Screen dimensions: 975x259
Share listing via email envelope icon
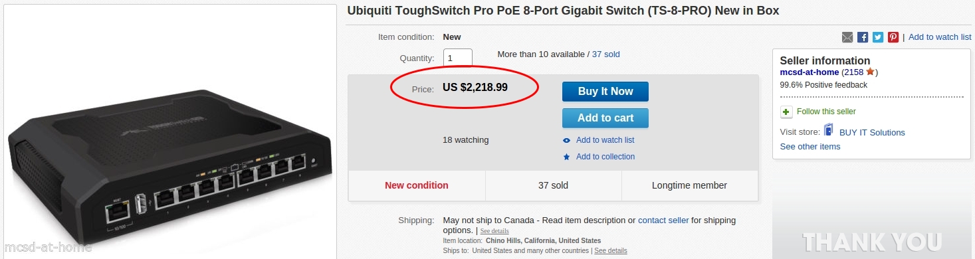point(847,37)
